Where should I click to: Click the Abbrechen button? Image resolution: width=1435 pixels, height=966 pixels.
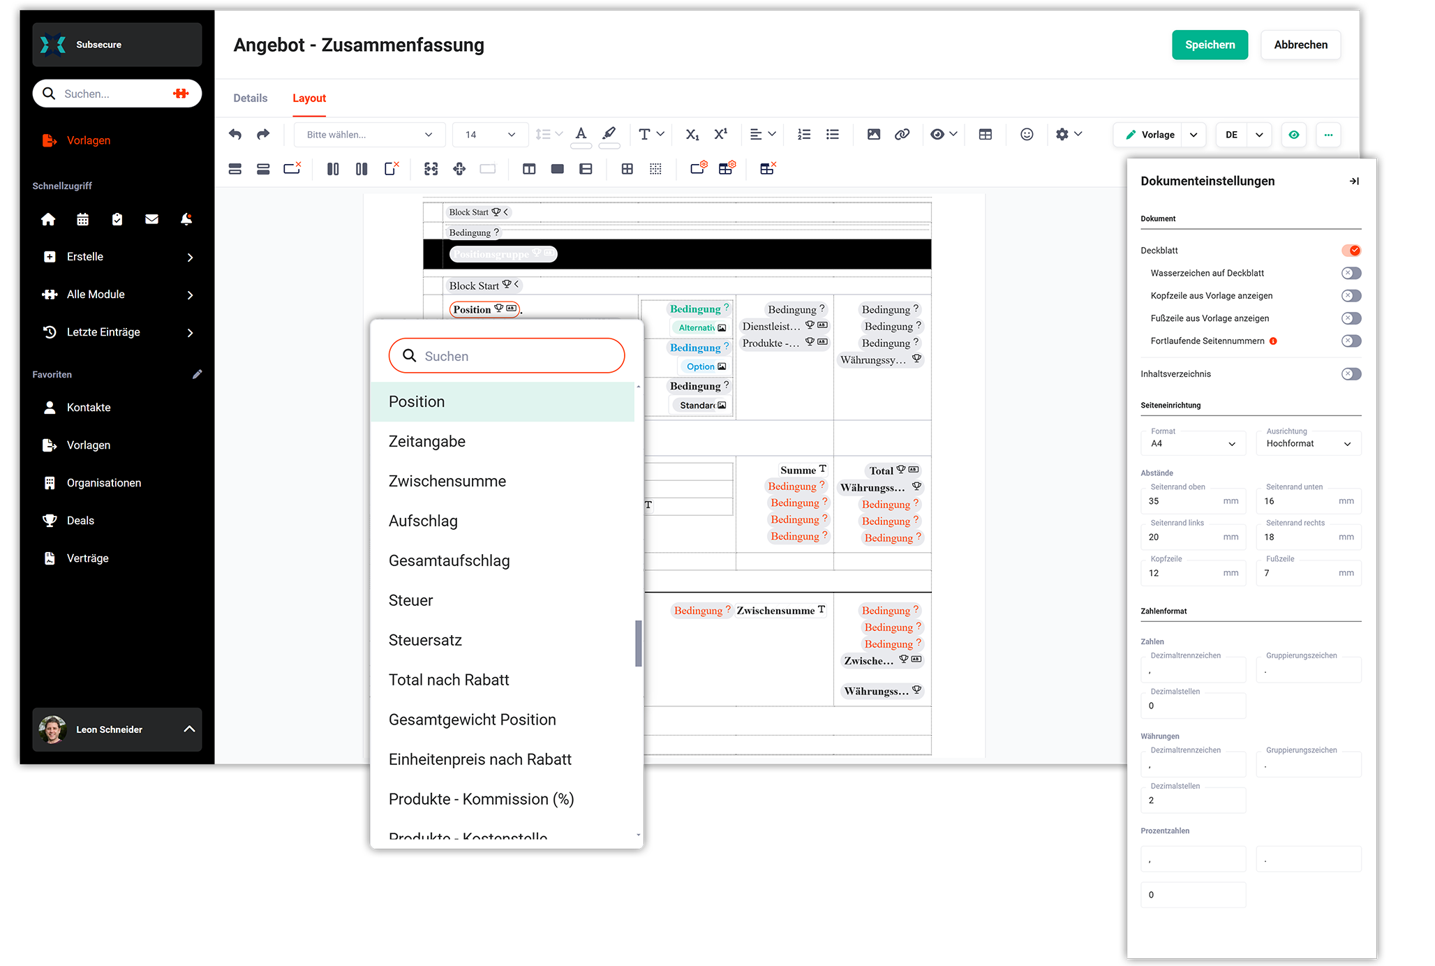coord(1301,45)
